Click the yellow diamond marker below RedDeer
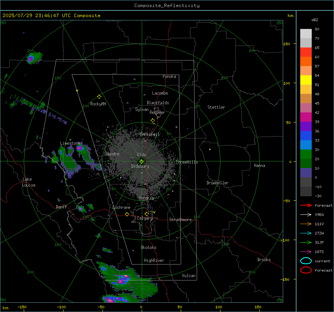This screenshot has height=312, width=334. tap(153, 121)
